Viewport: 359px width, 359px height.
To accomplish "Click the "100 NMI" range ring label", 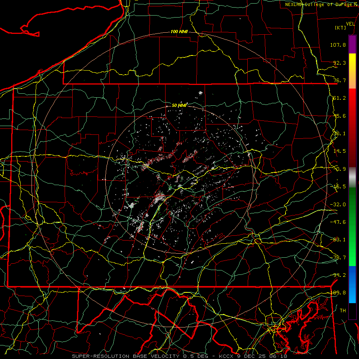I will [179, 32].
